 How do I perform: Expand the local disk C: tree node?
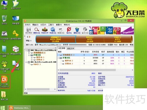pyautogui.click(x=29, y=53)
